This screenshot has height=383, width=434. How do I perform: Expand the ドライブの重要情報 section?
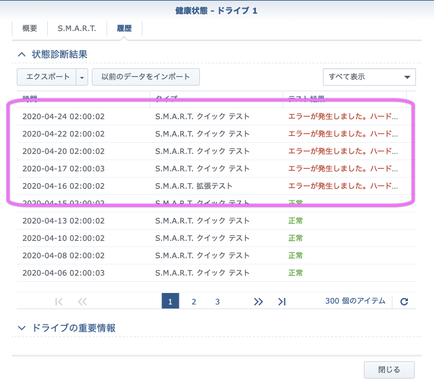(22, 328)
